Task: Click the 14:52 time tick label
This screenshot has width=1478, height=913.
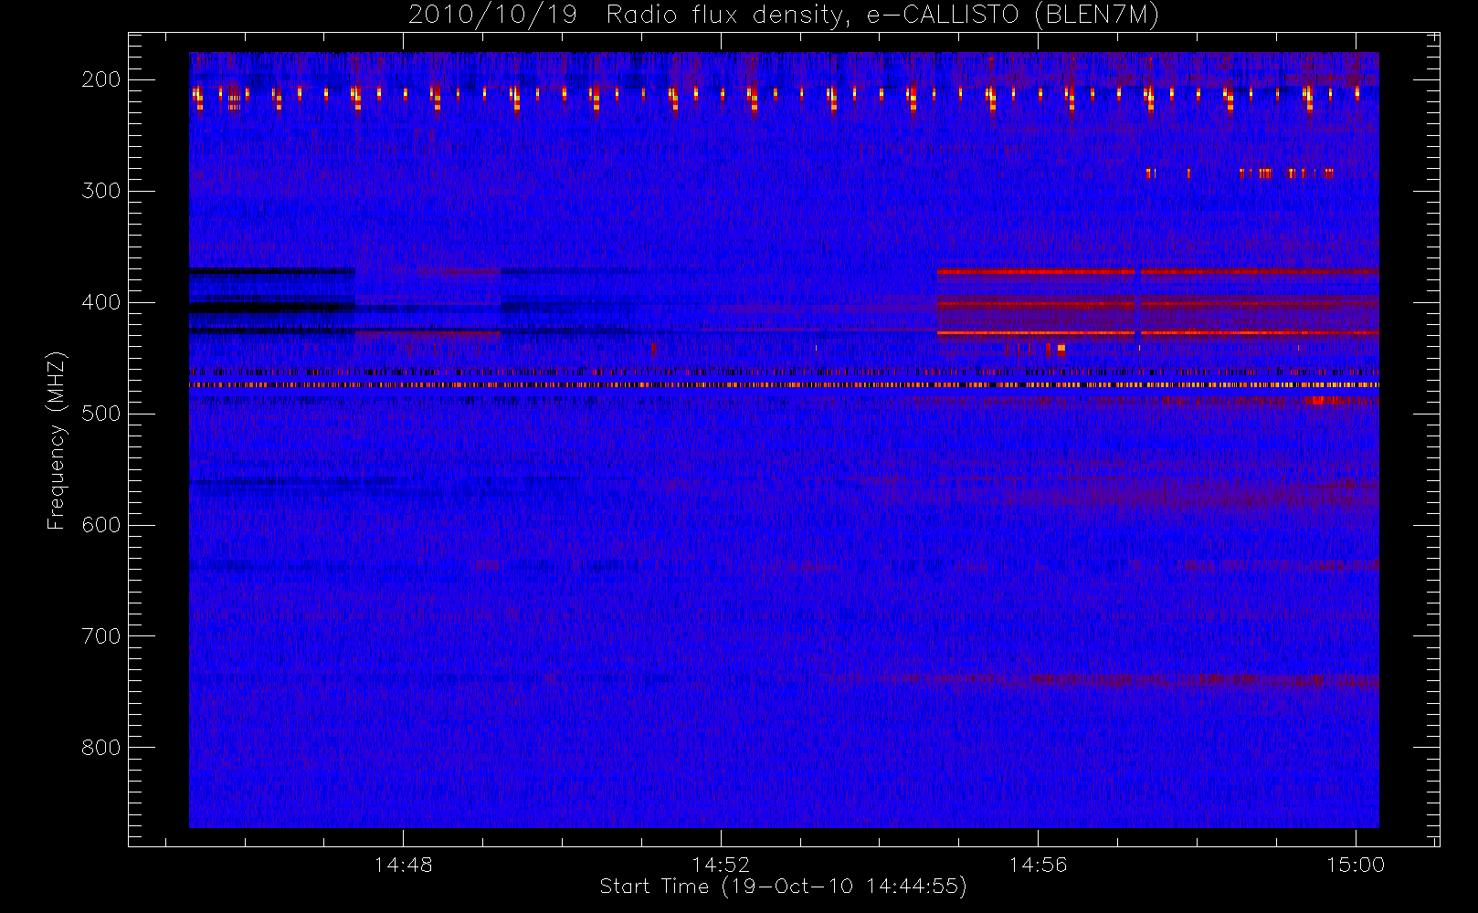Action: coord(721,865)
